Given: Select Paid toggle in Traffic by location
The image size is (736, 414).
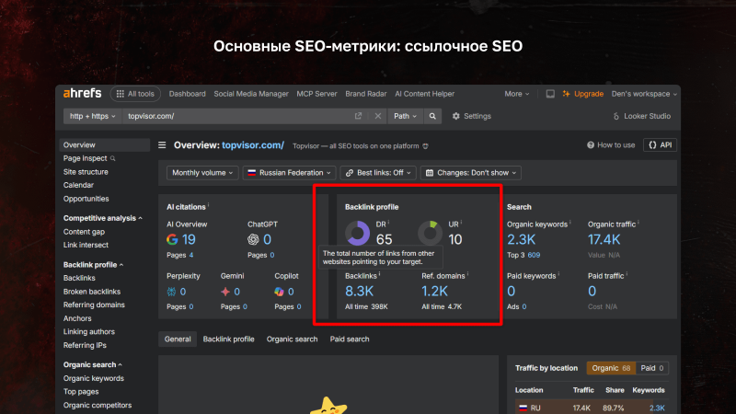Looking at the screenshot, I should tap(652, 368).
